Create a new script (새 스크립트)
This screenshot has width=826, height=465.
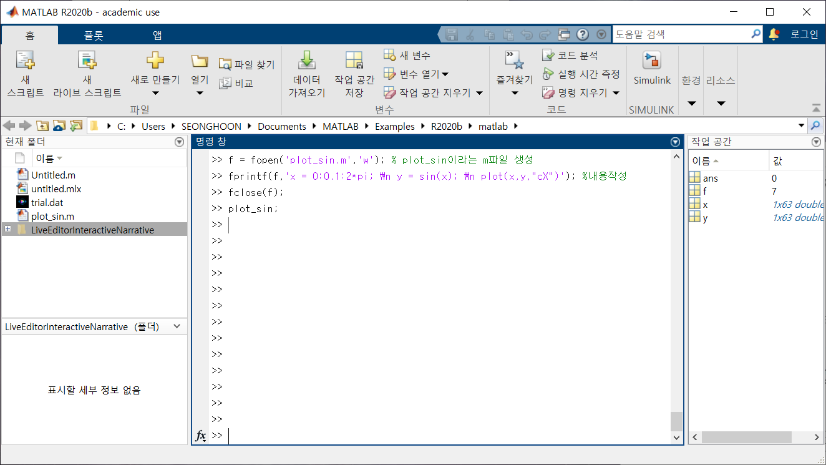coord(25,74)
